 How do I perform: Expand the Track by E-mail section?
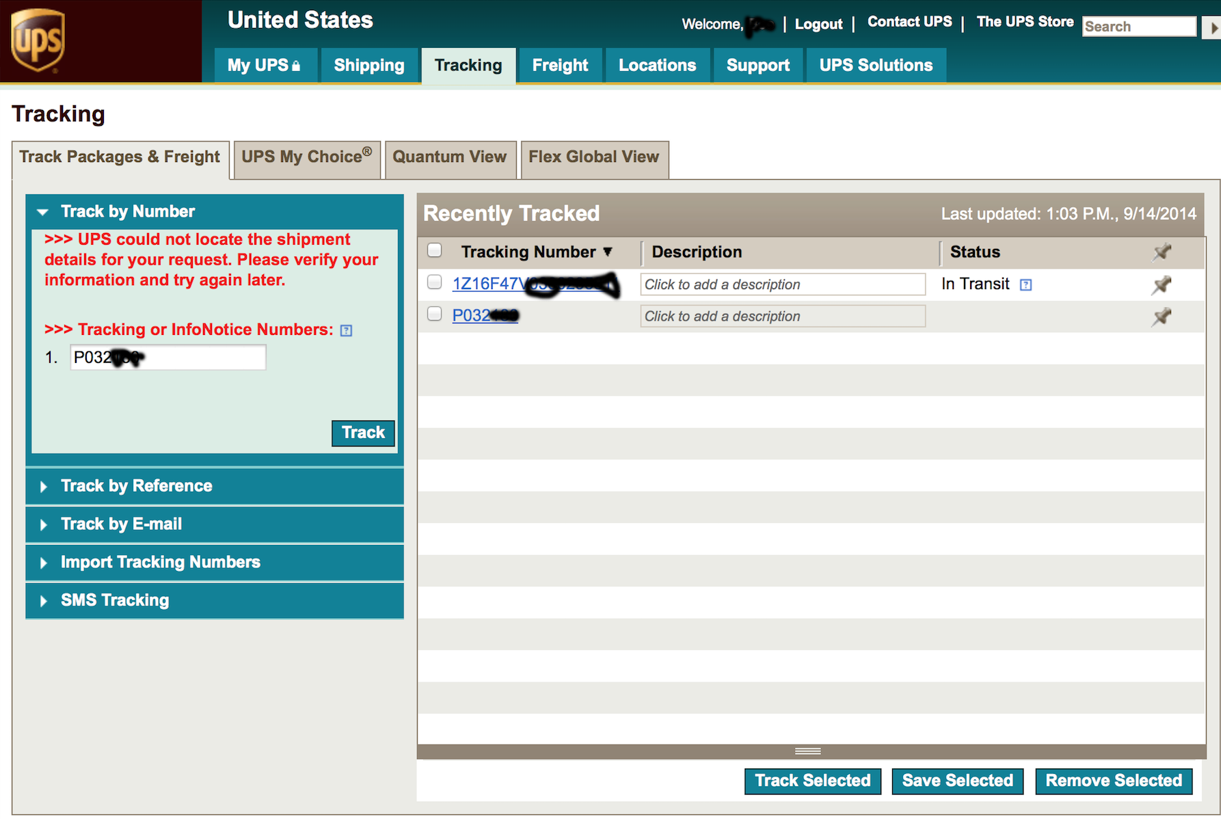[214, 524]
